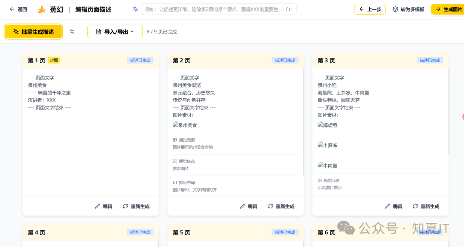The image size is (464, 247).
Task: Regenerate page 2 with 重新生成
Action: pyautogui.click(x=281, y=207)
